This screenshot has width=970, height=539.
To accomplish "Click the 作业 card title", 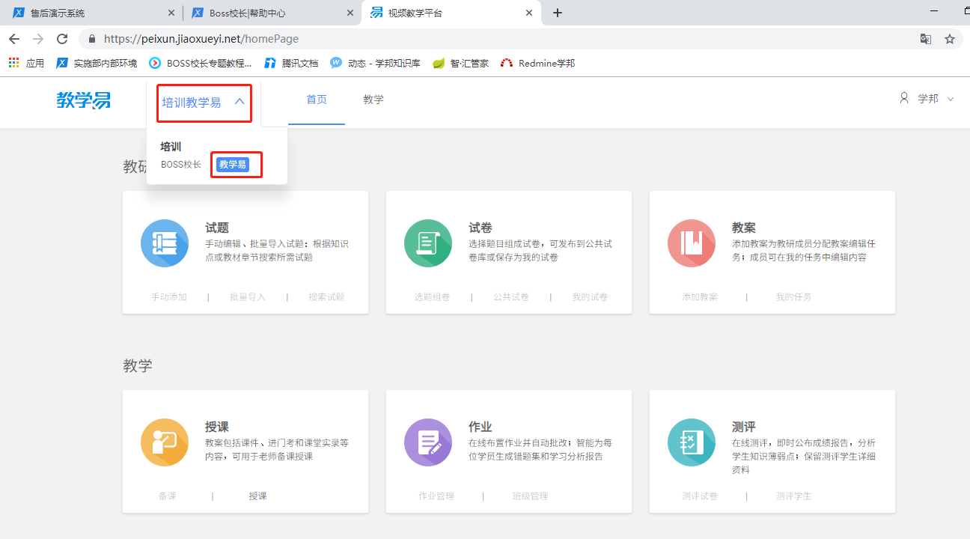I will click(481, 427).
